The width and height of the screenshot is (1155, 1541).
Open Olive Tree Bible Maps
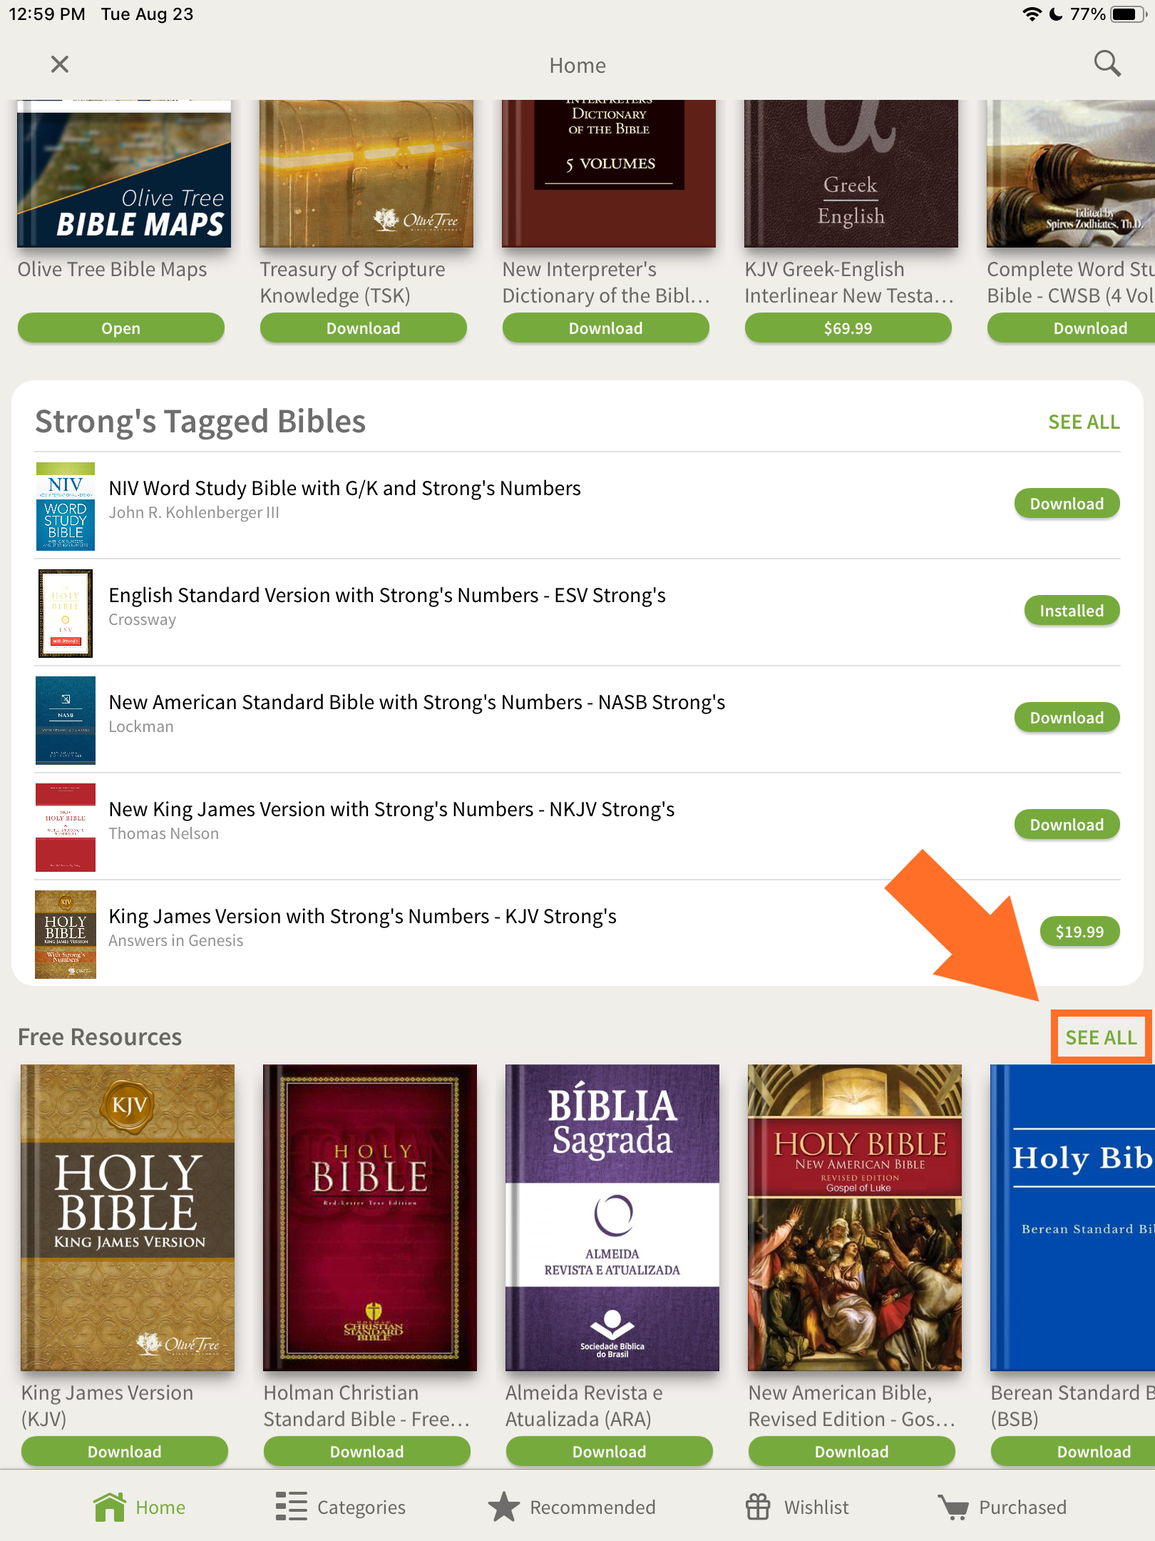click(x=121, y=328)
